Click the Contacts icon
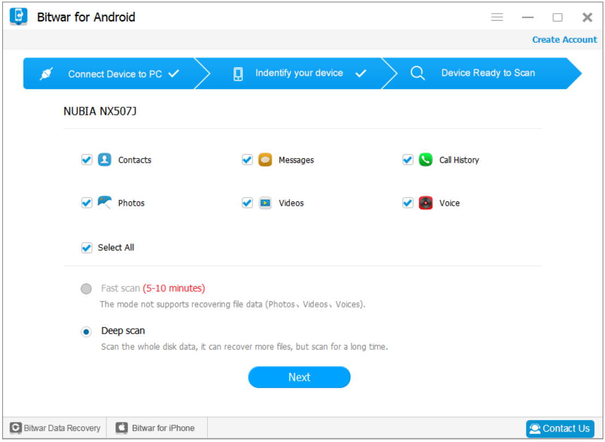The height and width of the screenshot is (442, 605). pos(103,160)
